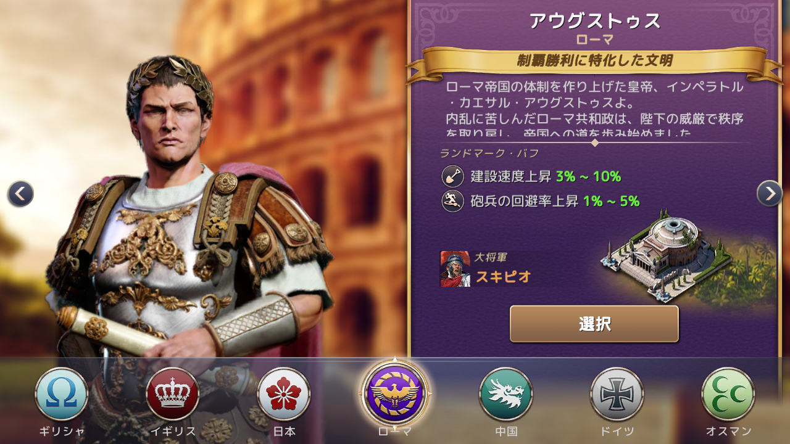Image resolution: width=790 pixels, height=444 pixels.
Task: Select the Rome golden eagle emblem
Action: (x=395, y=393)
